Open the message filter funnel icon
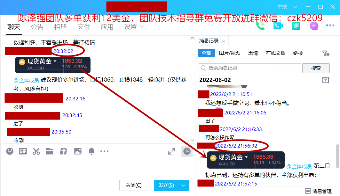Viewport: 340px width, 196px height. (x=326, y=53)
